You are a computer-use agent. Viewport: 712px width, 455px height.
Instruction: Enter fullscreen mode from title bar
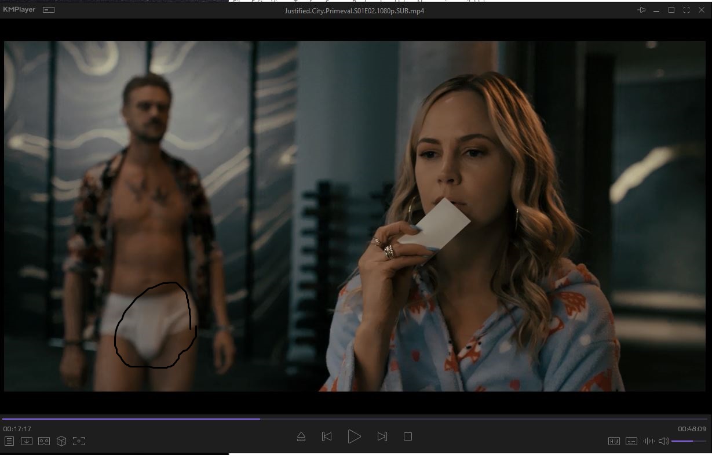coord(687,10)
